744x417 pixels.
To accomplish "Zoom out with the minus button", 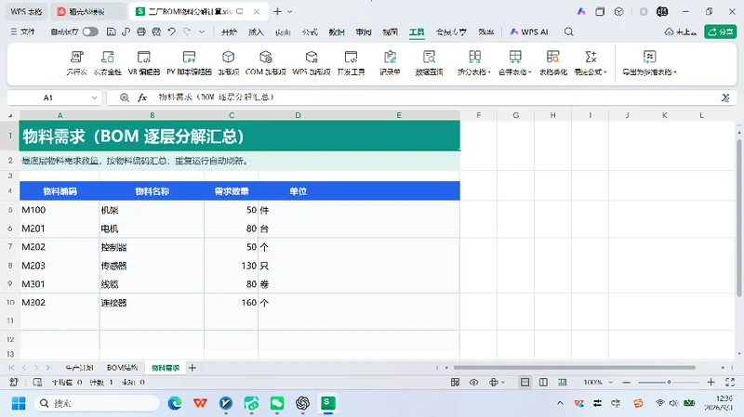I will [x=626, y=382].
